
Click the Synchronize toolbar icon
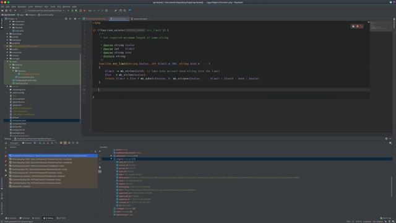click(11, 11)
